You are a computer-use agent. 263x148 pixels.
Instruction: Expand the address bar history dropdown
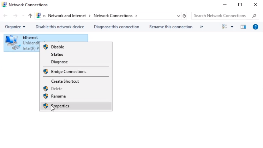point(179,16)
